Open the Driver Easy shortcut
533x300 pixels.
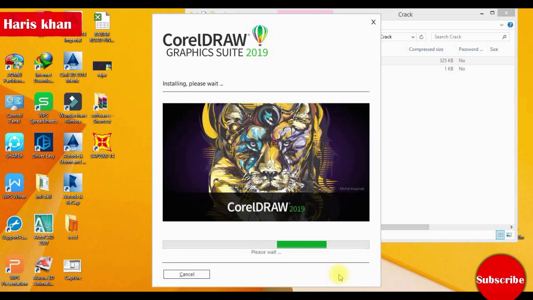point(44,146)
